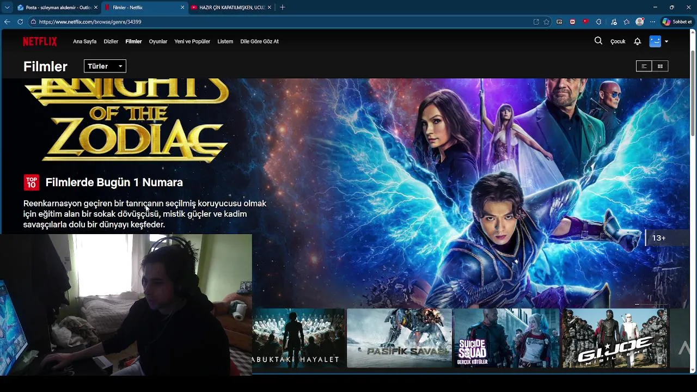Go back in browser history
Viewport: 697px width, 392px height.
7,22
